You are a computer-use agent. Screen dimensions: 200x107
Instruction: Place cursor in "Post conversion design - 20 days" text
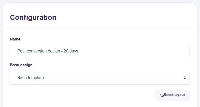click(x=48, y=51)
